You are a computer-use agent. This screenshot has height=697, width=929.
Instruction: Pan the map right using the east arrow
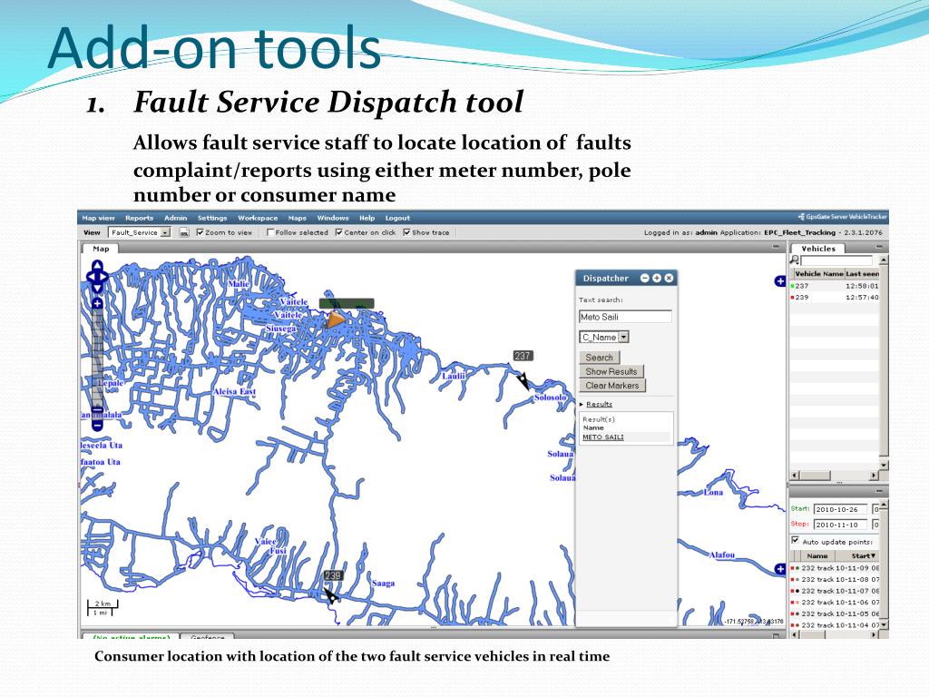[105, 276]
